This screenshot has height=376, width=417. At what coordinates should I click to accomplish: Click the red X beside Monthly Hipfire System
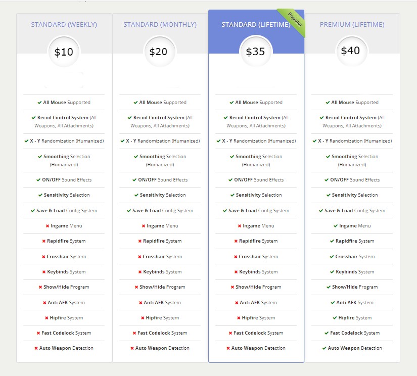(143, 318)
